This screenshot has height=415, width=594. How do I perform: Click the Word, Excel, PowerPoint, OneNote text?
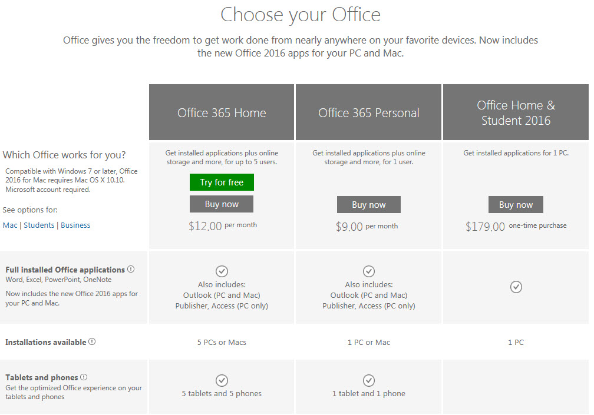59,280
